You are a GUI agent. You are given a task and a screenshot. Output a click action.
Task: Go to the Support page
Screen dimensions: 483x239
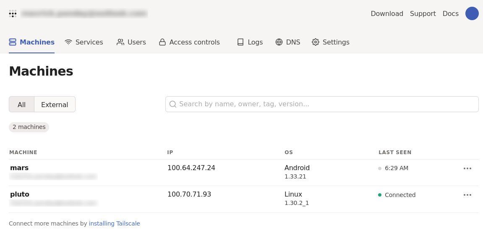[x=423, y=13]
